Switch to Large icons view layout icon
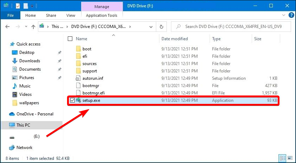This screenshot has width=296, height=163. tap(290, 158)
